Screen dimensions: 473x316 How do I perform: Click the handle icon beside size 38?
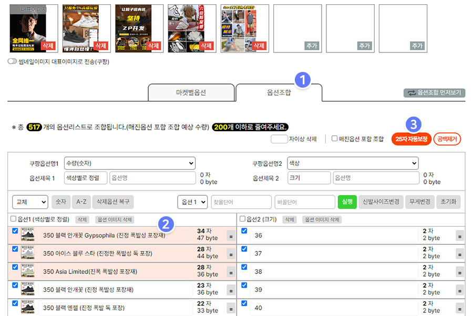click(460, 272)
